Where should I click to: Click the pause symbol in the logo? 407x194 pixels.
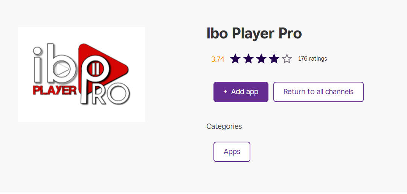(95, 70)
